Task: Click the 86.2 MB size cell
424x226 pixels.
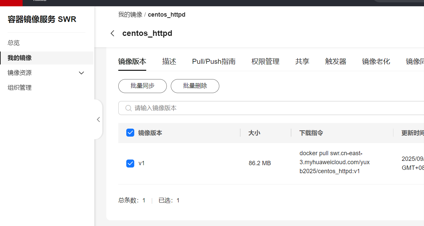Action: pos(260,163)
